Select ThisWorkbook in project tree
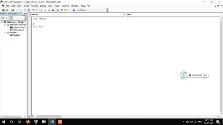The image size is (223, 125). pyautogui.click(x=18, y=30)
